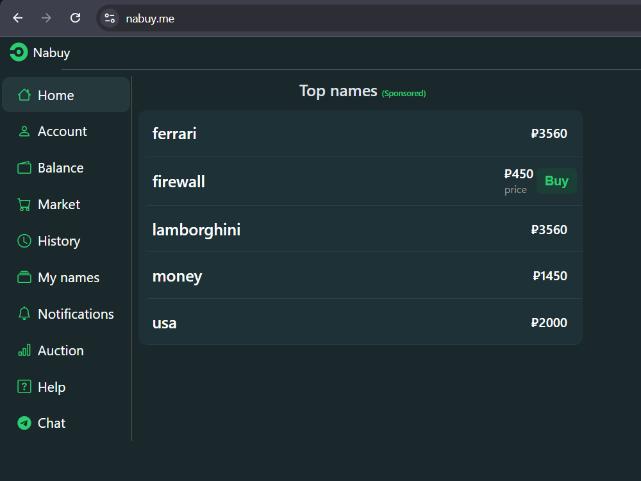The image size is (641, 481).
Task: Open the Market menu item
Action: (x=66, y=204)
